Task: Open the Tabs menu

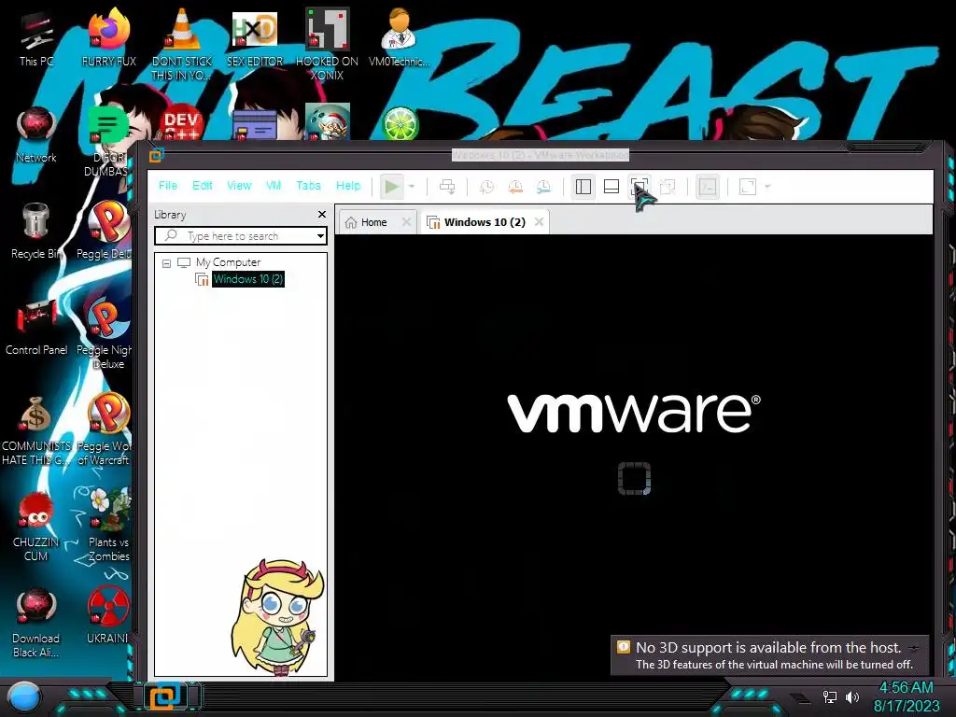Action: pos(308,186)
